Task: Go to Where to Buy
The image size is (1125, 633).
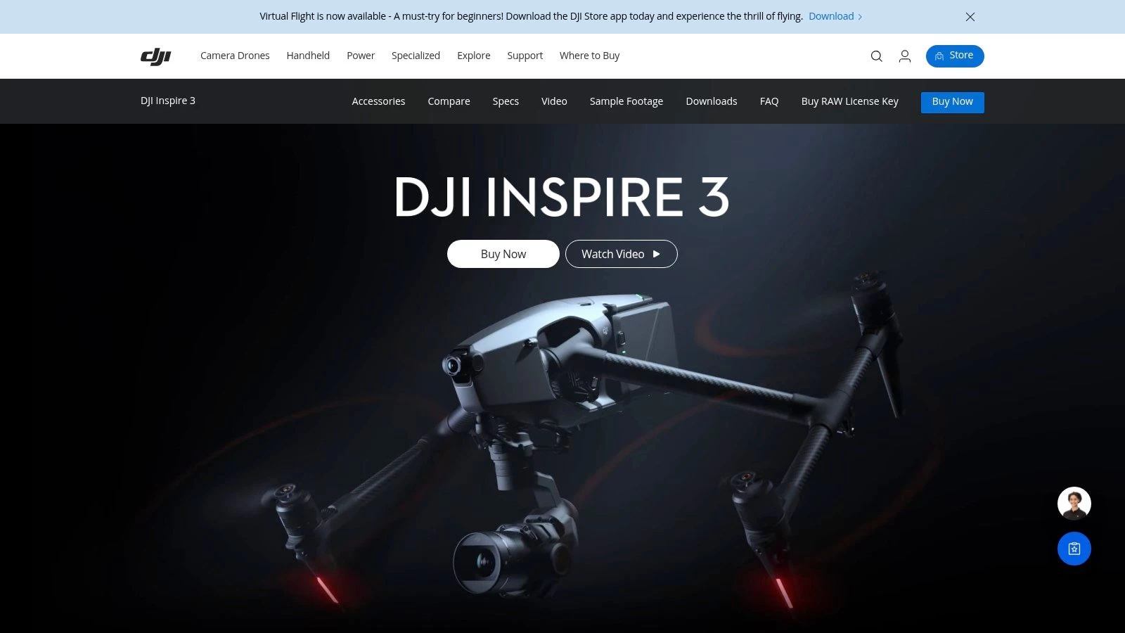Action: point(589,56)
